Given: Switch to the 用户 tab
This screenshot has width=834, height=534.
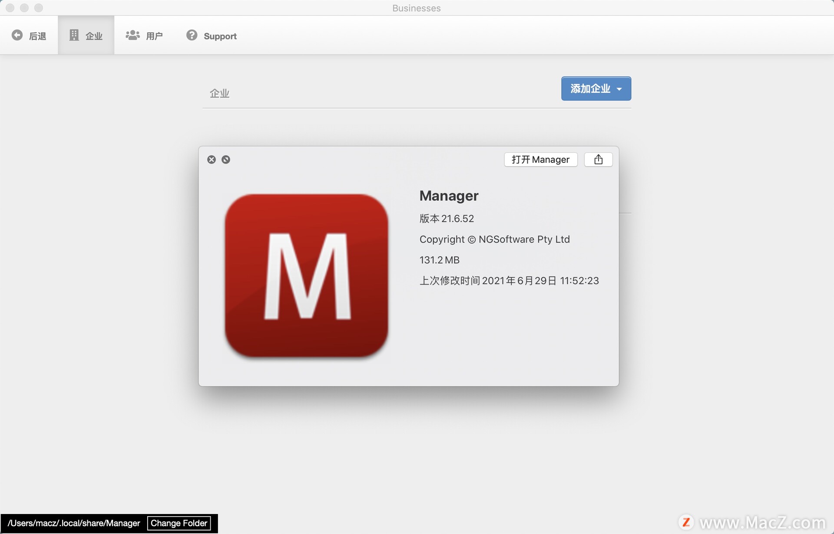Looking at the screenshot, I should click(154, 36).
